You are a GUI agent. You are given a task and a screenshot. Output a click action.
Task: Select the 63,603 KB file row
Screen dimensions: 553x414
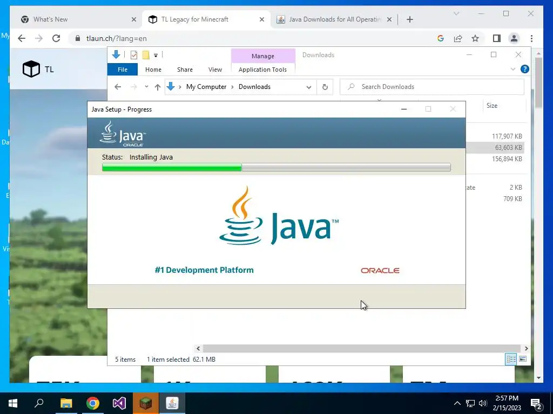pos(495,148)
